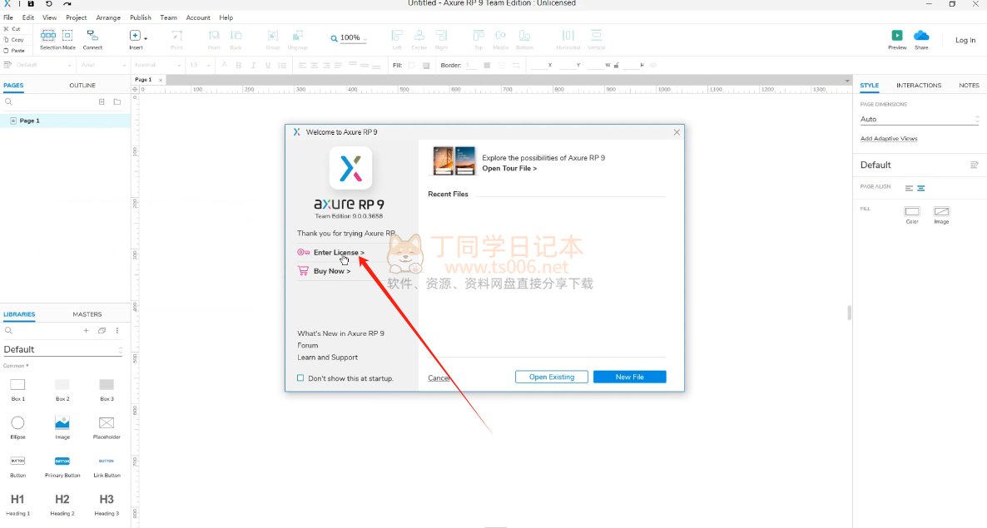Choose the intersected Selection Mode icon

pyautogui.click(x=47, y=35)
